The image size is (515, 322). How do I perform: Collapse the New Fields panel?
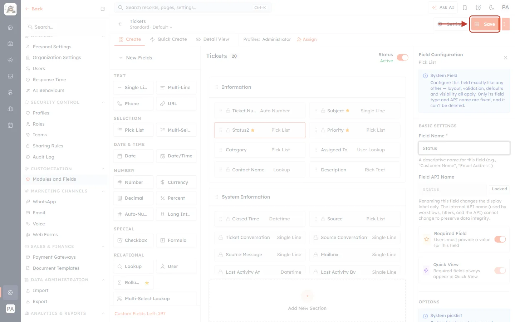click(x=121, y=58)
